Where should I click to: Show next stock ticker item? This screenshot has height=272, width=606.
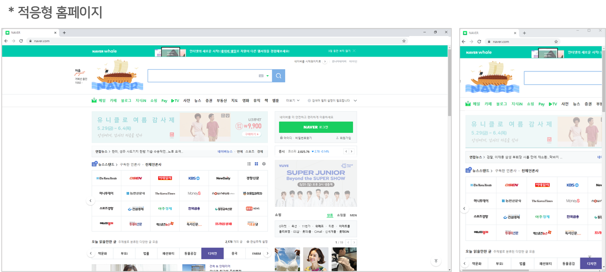click(x=352, y=151)
